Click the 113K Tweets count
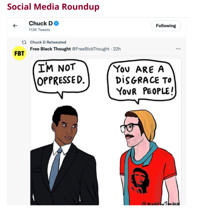The width and height of the screenshot is (198, 216). click(39, 30)
